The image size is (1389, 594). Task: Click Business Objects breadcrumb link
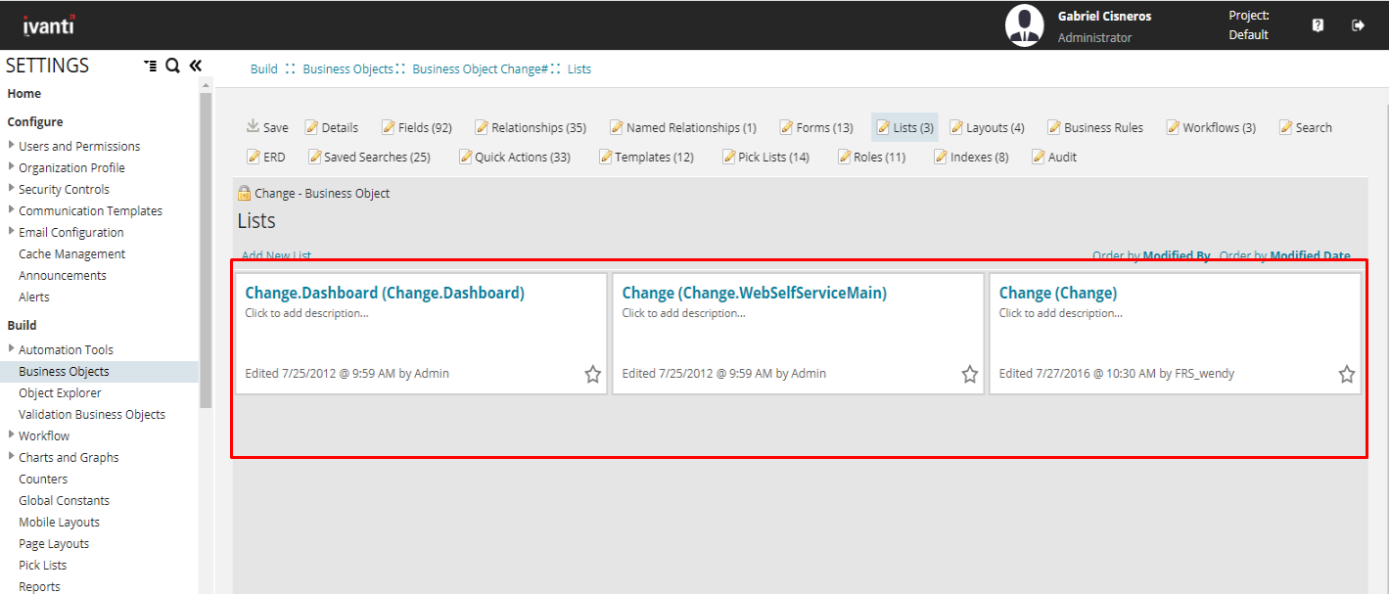[347, 69]
